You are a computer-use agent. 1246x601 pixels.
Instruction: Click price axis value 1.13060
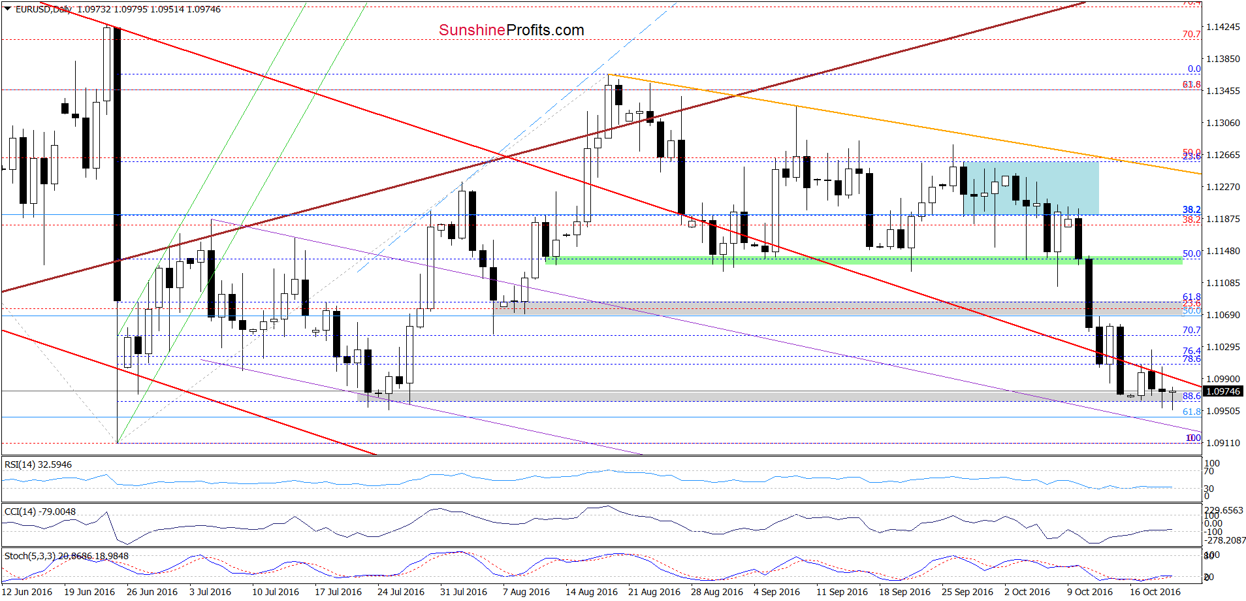[1222, 123]
